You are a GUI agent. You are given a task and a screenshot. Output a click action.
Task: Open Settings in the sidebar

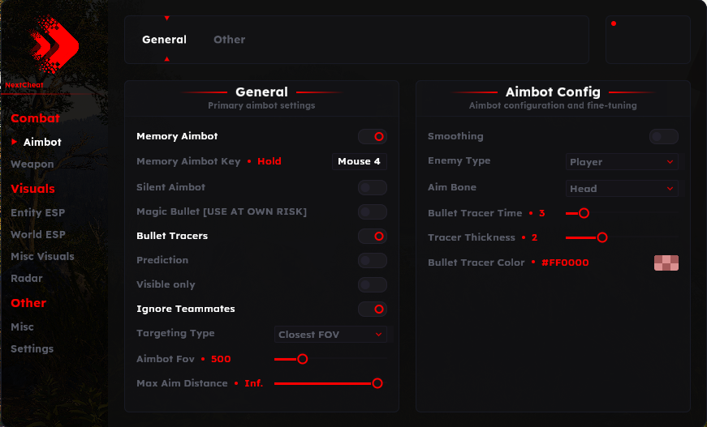click(32, 348)
